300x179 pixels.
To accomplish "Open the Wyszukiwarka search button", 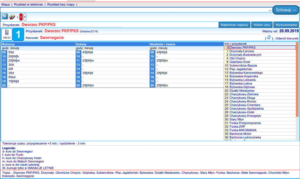I will pyautogui.click(x=286, y=25).
